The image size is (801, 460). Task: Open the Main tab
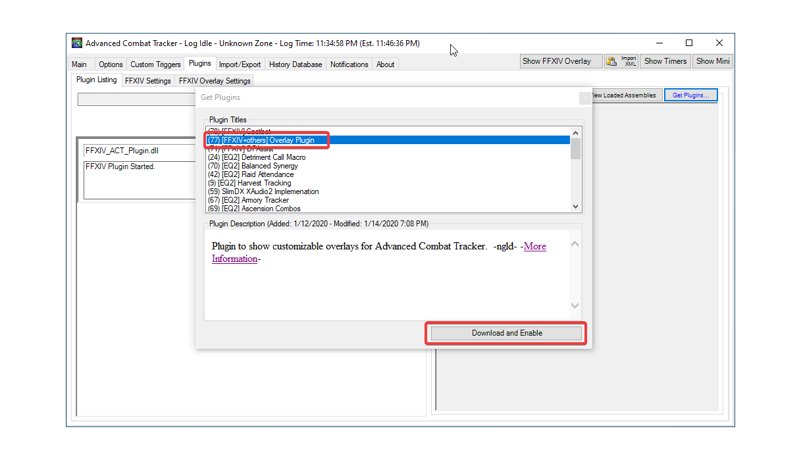(x=79, y=64)
